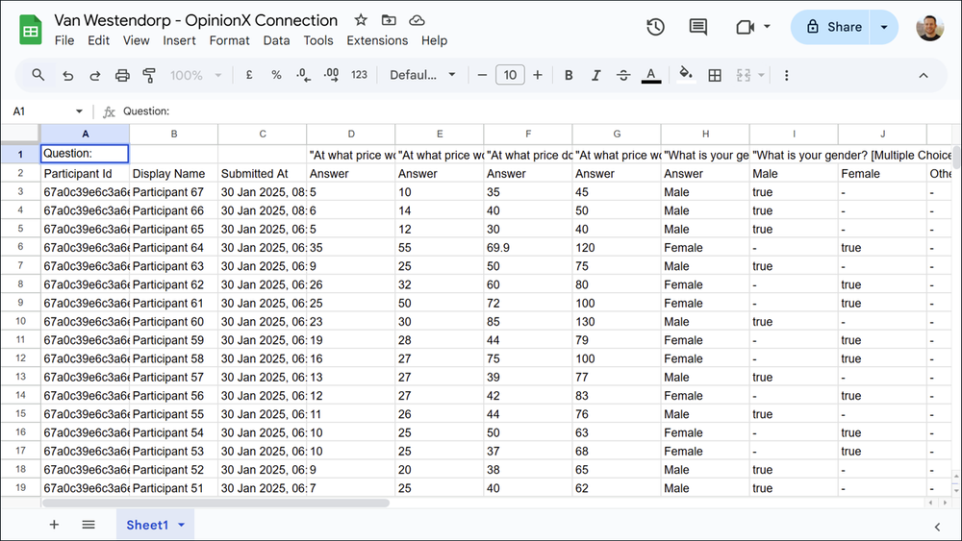The height and width of the screenshot is (541, 962).
Task: Click the horizontal scrollbar
Action: pyautogui.click(x=215, y=503)
